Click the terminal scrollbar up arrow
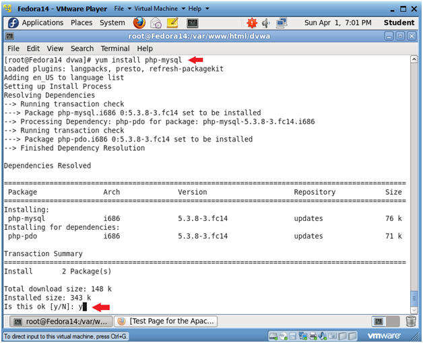Screen dimensions: 423x343 coord(414,59)
